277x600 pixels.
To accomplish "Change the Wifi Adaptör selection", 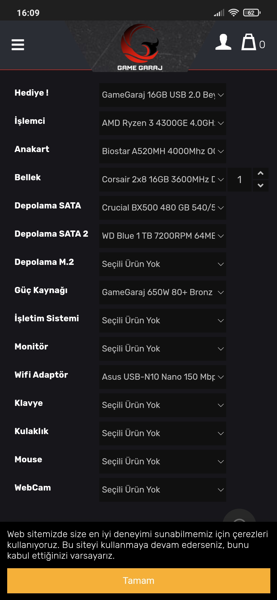I will tap(163, 377).
